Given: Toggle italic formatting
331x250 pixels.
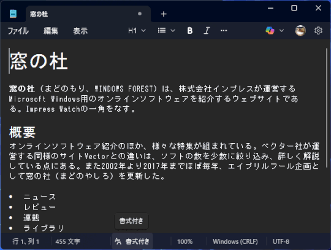Looking at the screenshot, I should pyautogui.click(x=207, y=31).
